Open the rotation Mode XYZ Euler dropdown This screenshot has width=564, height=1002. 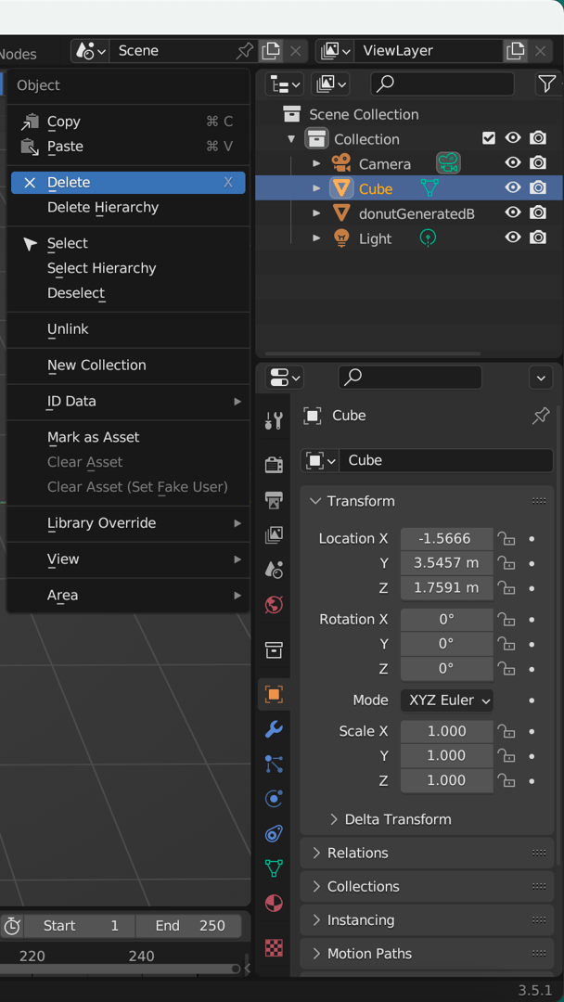pyautogui.click(x=446, y=700)
